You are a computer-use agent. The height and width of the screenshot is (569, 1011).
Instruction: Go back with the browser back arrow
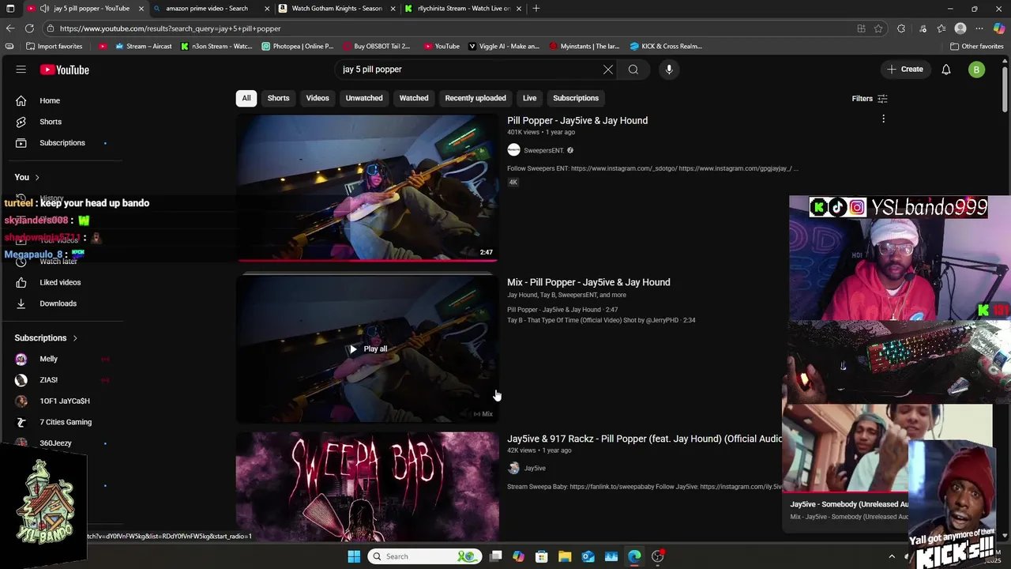pyautogui.click(x=9, y=28)
